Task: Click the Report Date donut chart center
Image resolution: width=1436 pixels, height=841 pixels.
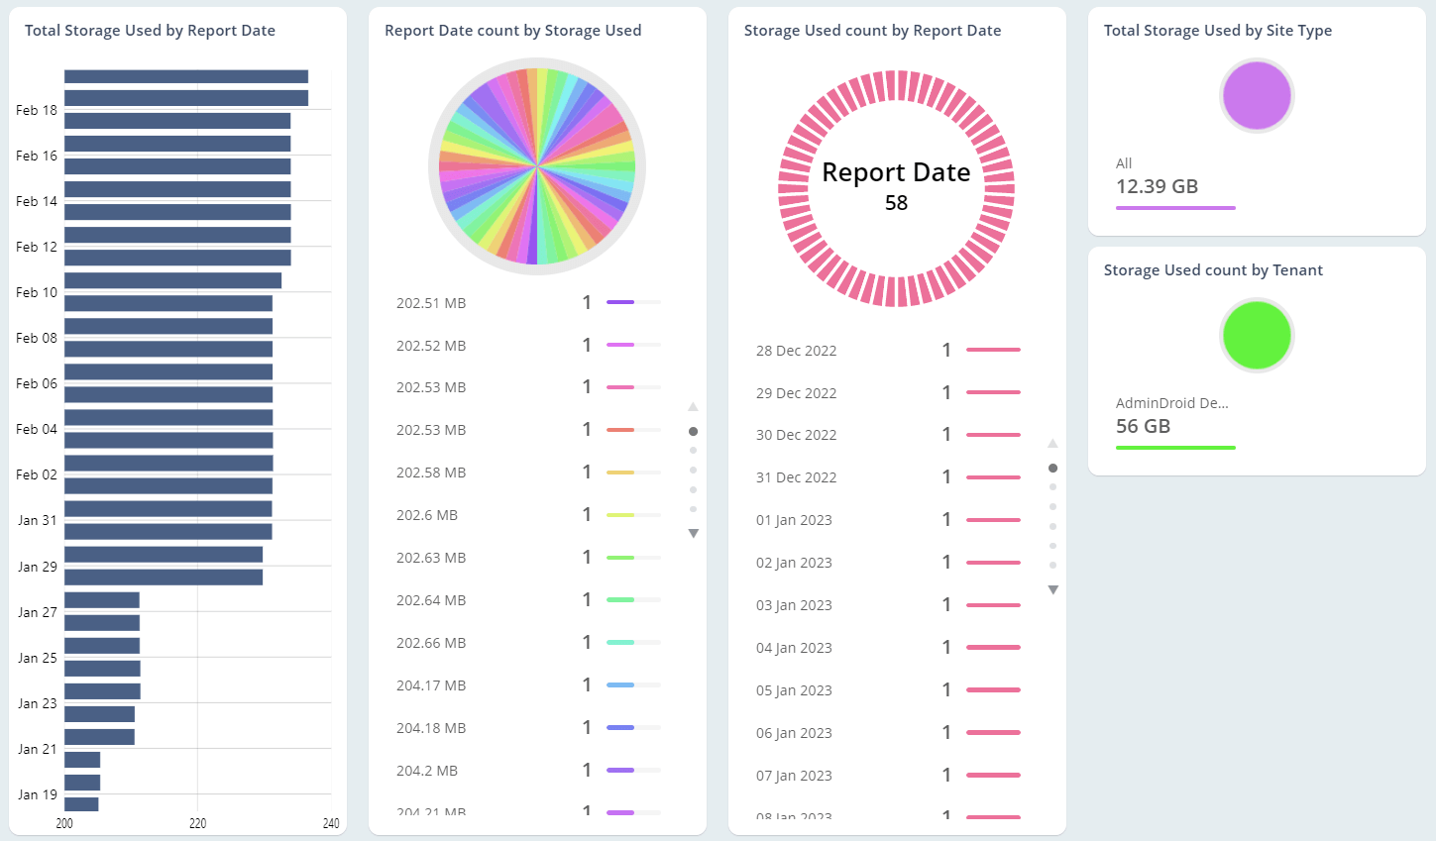Action: point(896,187)
